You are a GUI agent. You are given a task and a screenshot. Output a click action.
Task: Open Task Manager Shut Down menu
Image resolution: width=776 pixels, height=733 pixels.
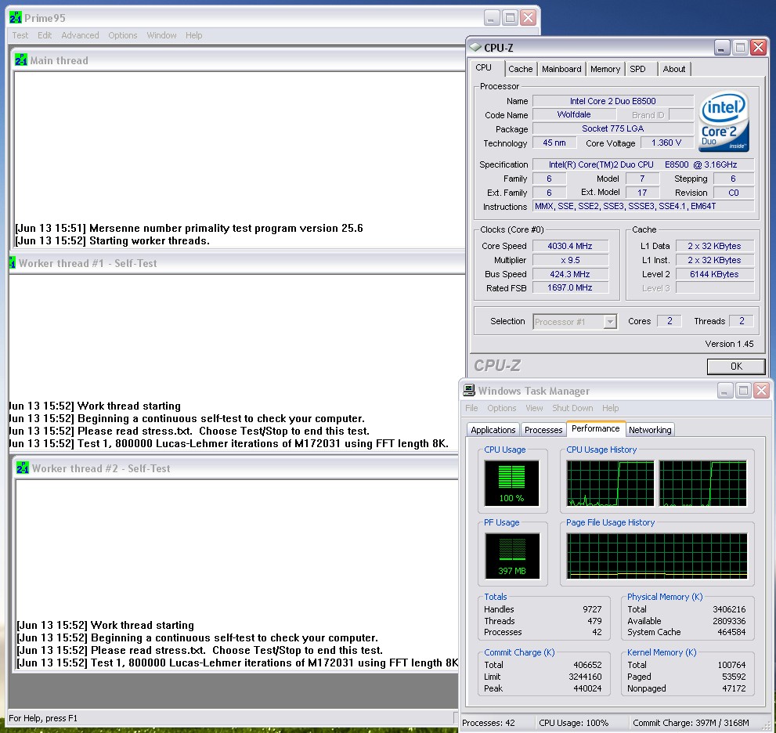572,408
